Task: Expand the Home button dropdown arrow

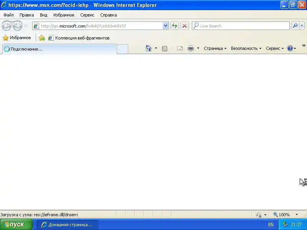Action: point(156,48)
